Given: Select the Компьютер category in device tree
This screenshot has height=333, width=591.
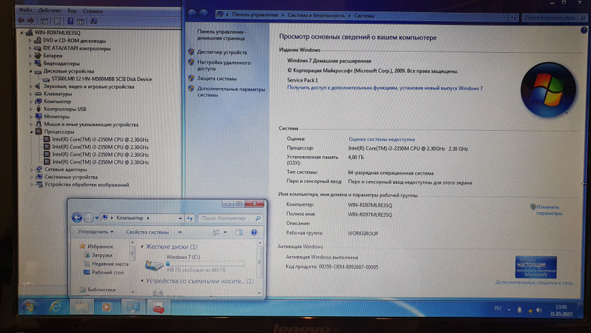Looking at the screenshot, I should point(57,102).
